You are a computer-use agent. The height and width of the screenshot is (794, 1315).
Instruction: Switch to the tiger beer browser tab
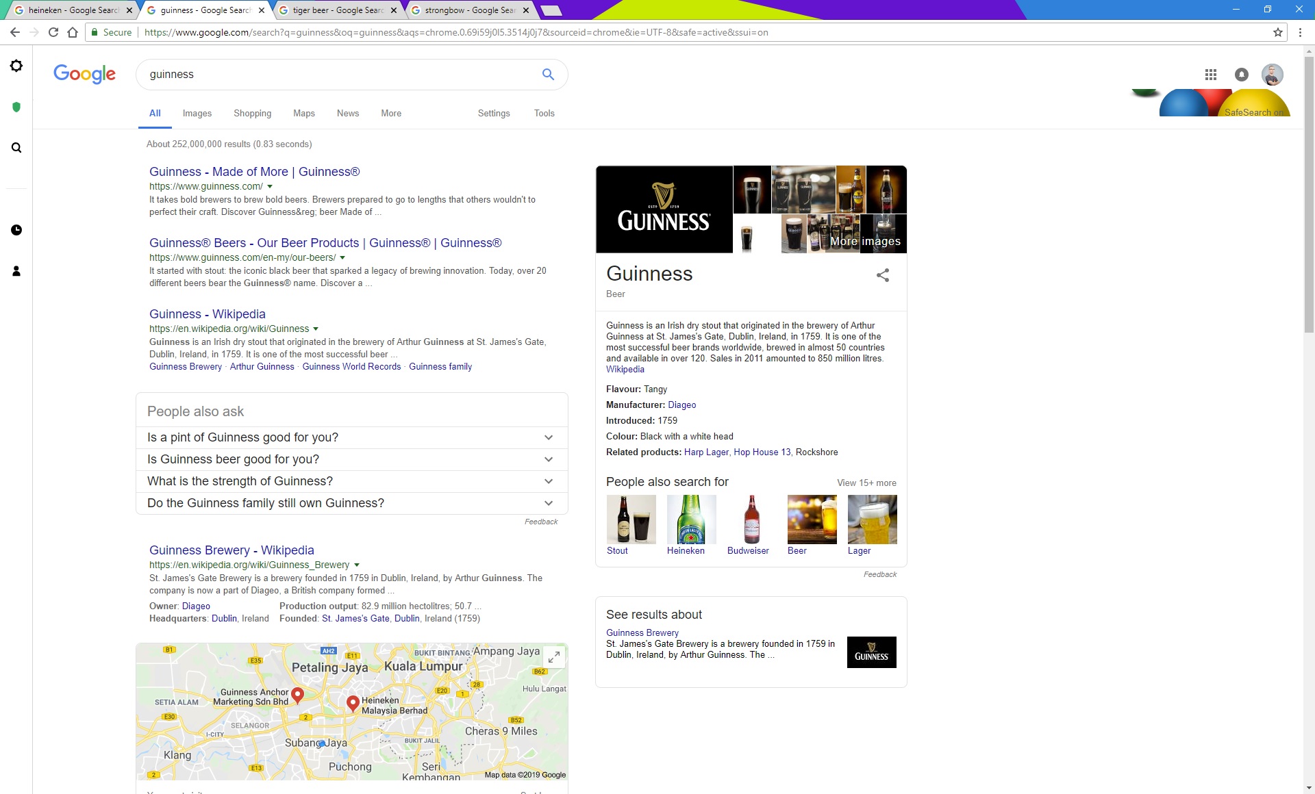[x=338, y=10]
